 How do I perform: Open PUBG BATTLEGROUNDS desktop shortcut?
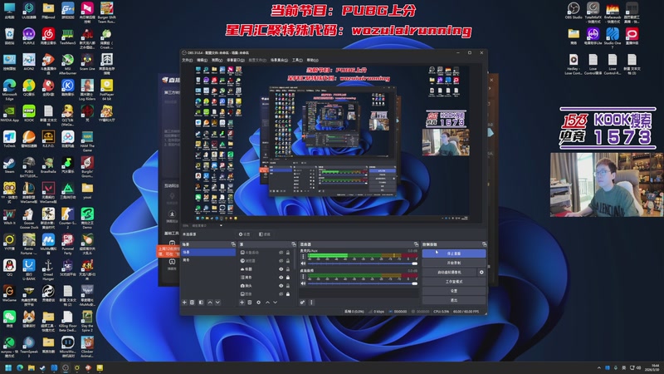[29, 167]
